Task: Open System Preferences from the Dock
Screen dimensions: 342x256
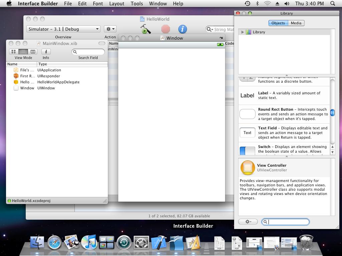Action: coord(141,242)
